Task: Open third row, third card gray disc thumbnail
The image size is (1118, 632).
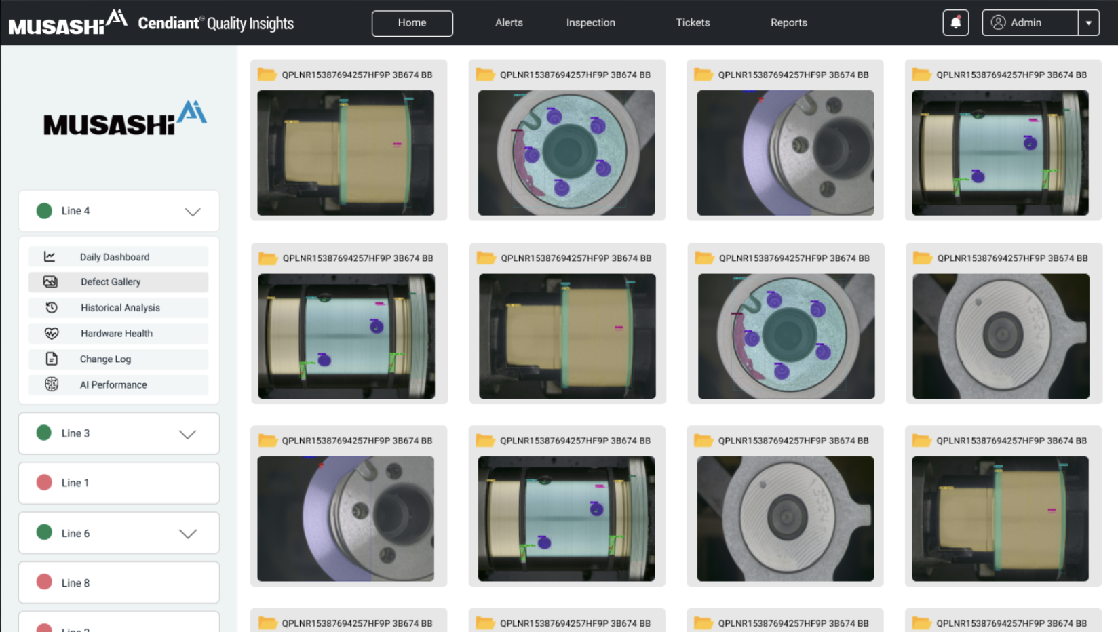Action: click(786, 519)
